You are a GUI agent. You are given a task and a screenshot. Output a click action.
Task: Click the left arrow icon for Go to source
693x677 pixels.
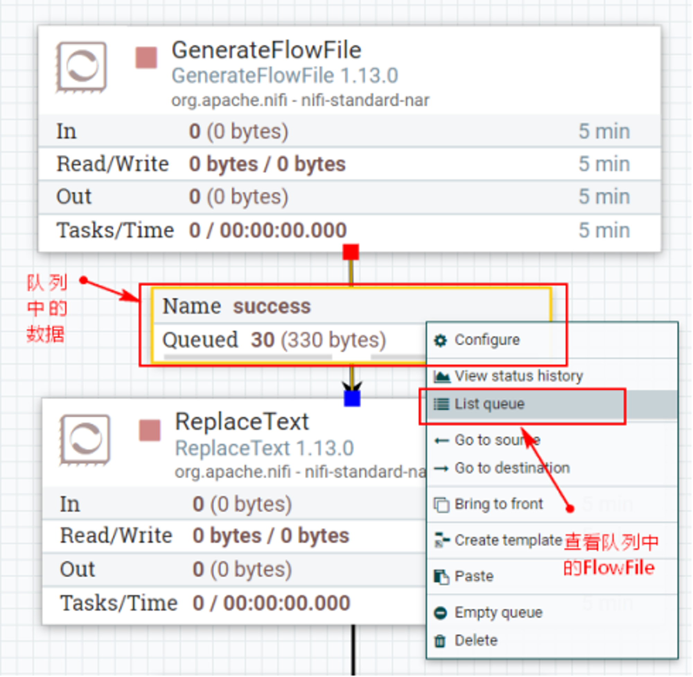(442, 441)
